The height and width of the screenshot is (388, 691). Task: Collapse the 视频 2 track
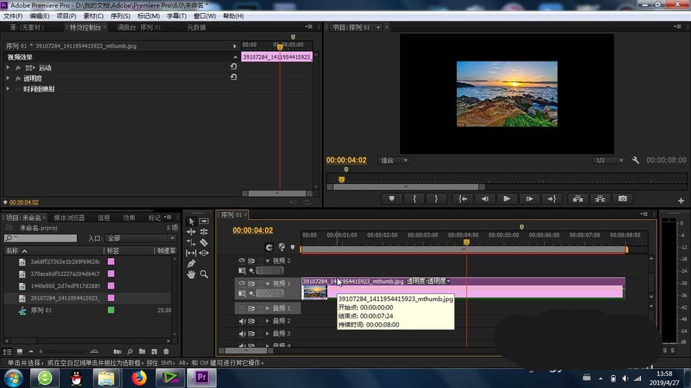pos(267,261)
